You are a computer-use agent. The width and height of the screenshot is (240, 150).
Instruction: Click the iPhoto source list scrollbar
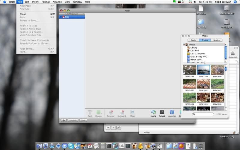click(x=226, y=52)
